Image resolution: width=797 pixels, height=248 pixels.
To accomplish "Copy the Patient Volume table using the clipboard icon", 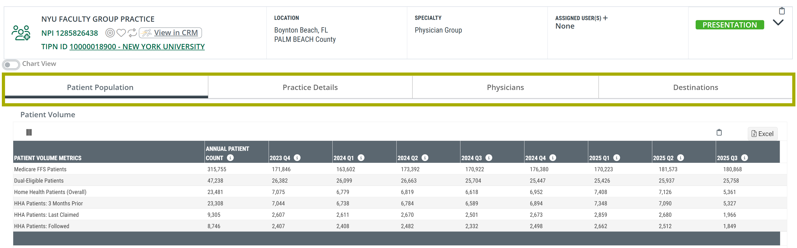I will point(719,133).
